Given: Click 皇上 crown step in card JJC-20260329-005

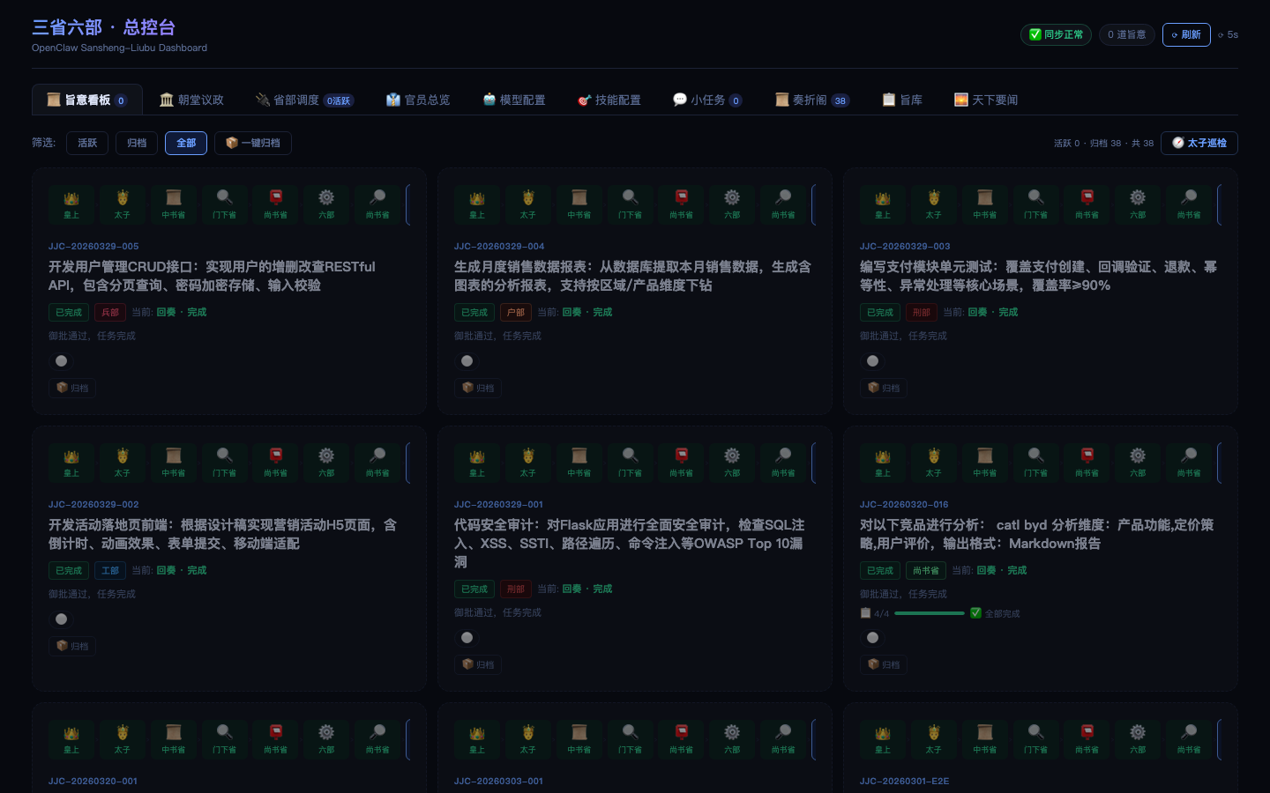Looking at the screenshot, I should [71, 204].
